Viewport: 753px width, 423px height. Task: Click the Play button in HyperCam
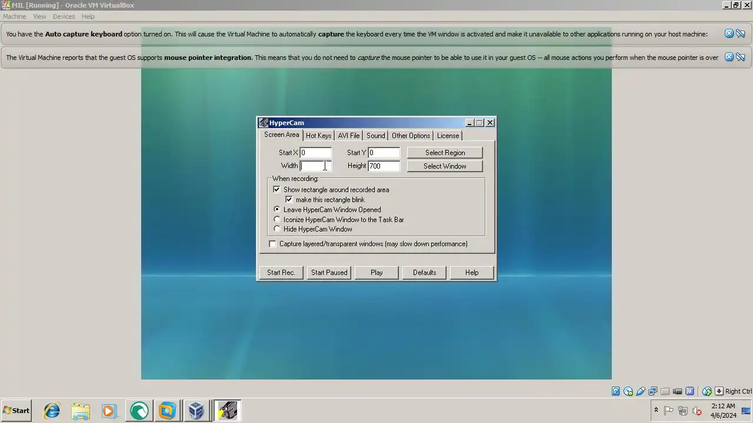pyautogui.click(x=376, y=273)
